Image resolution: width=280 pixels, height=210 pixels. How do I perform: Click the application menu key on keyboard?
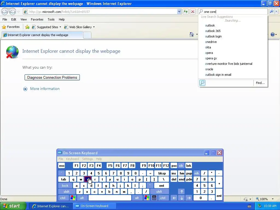(x=154, y=198)
